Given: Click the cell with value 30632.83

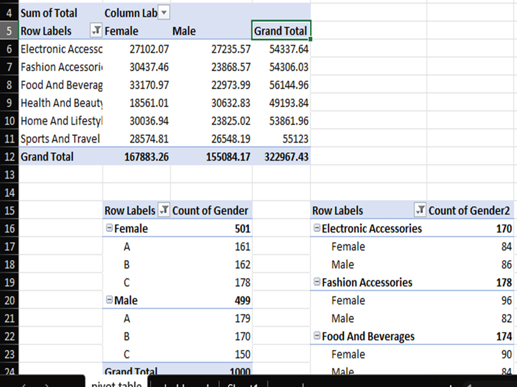Looking at the screenshot, I should (x=211, y=103).
